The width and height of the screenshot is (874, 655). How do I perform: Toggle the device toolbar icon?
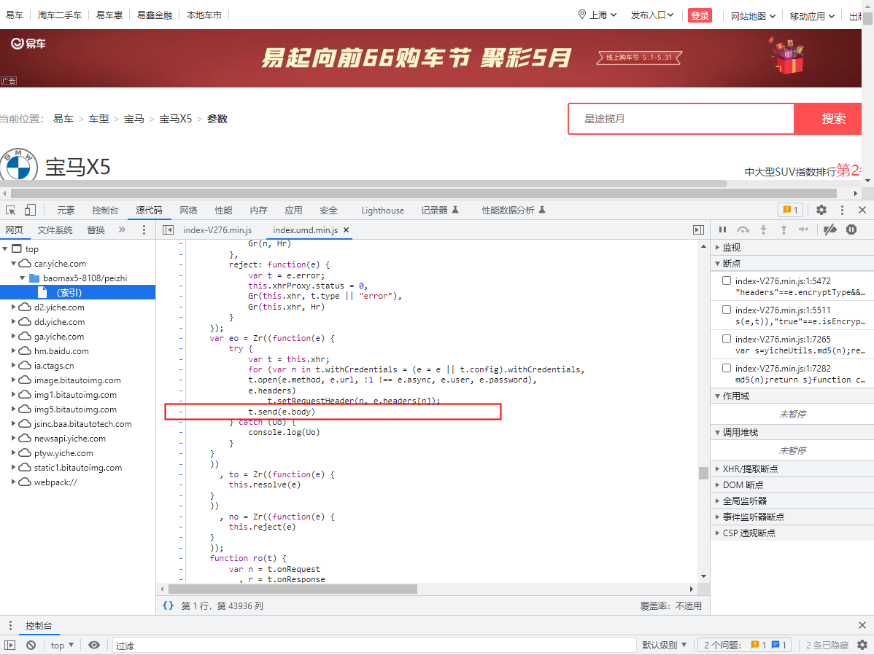click(30, 210)
